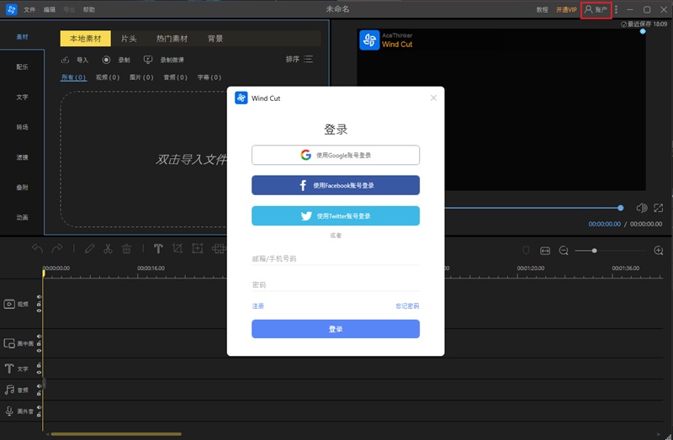The image size is (673, 440).
Task: Click the 画中画 track icon
Action: [9, 343]
